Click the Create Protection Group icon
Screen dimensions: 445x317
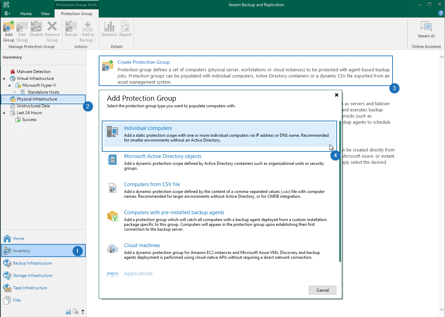[x=108, y=65]
